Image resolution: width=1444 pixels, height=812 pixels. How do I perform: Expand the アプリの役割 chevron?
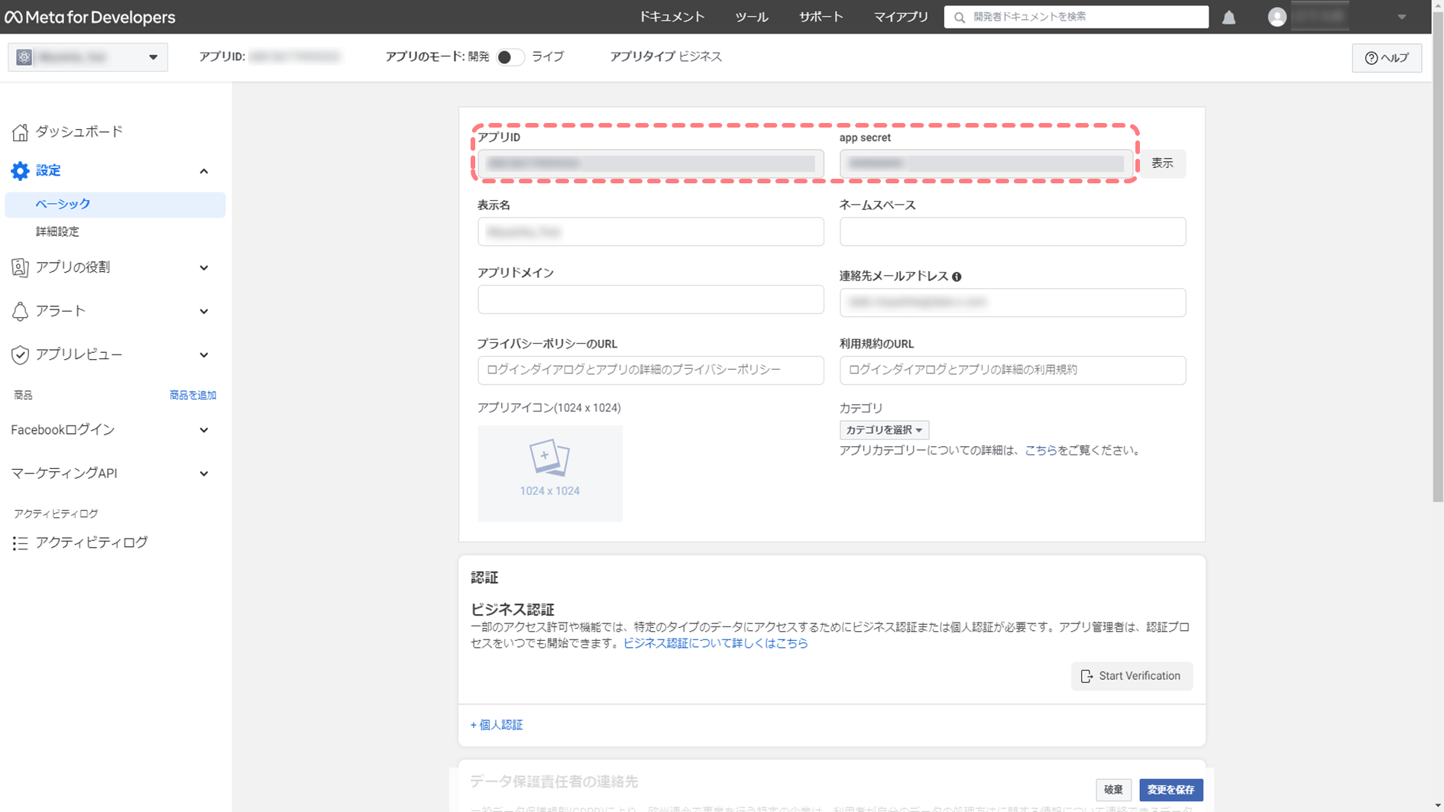pyautogui.click(x=204, y=268)
